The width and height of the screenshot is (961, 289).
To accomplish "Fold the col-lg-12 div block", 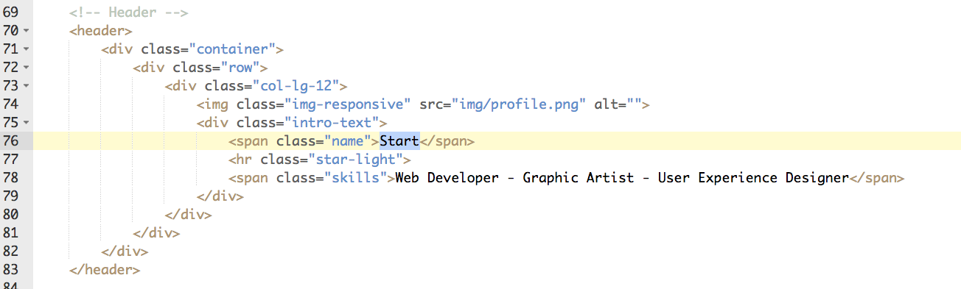I will (x=26, y=87).
